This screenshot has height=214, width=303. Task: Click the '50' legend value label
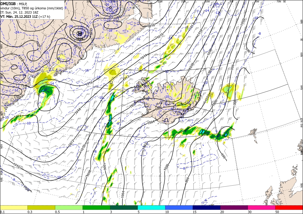(x=277, y=212)
